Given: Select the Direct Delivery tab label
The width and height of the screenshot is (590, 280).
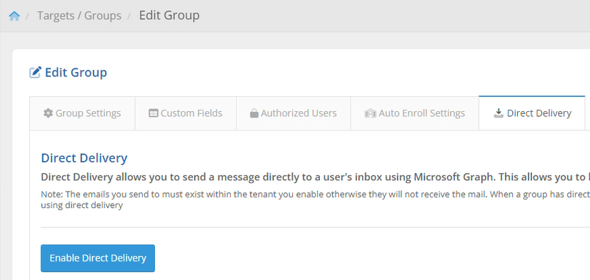Looking at the screenshot, I should point(539,113).
